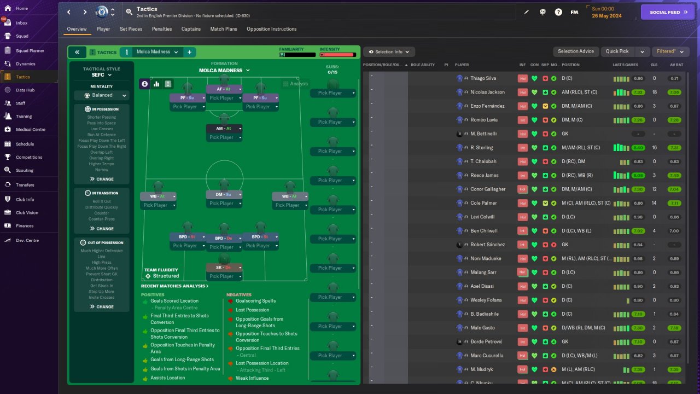Toggle the Analysis overlay on pitch
700x394 pixels.
(296, 84)
